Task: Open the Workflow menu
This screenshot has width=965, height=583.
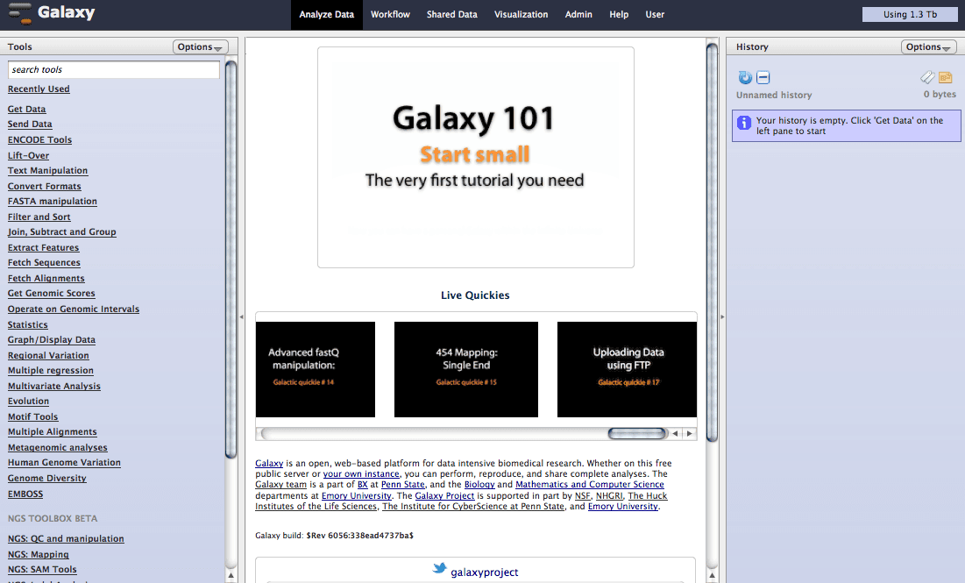Action: click(390, 15)
